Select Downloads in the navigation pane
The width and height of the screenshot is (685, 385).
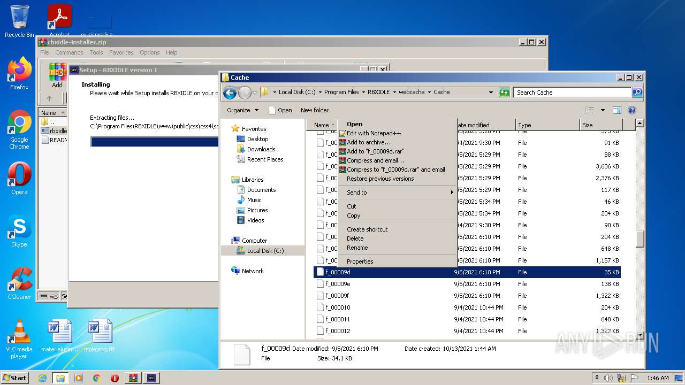point(261,149)
